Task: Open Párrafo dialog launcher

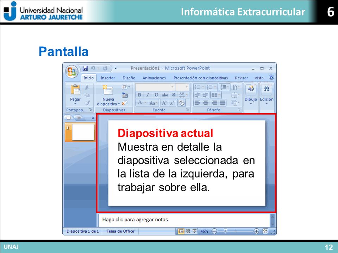Action: (x=239, y=110)
